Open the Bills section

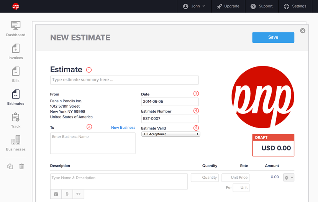(16, 74)
